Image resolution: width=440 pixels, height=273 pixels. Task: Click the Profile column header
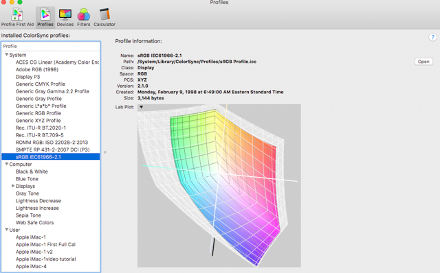click(51, 46)
